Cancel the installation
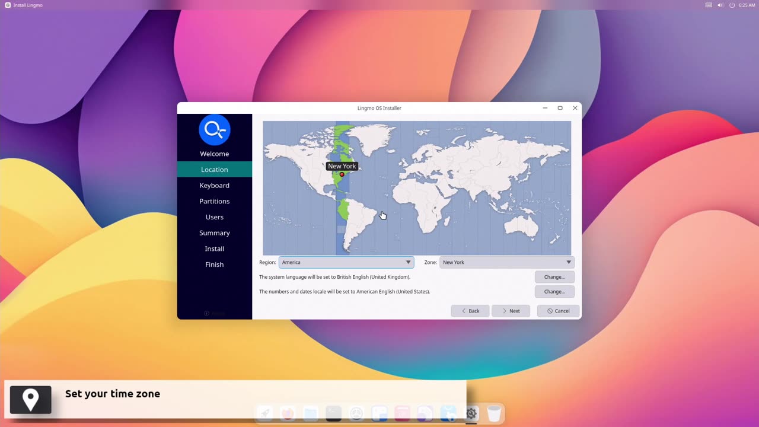Viewport: 759px width, 427px height. pyautogui.click(x=558, y=311)
